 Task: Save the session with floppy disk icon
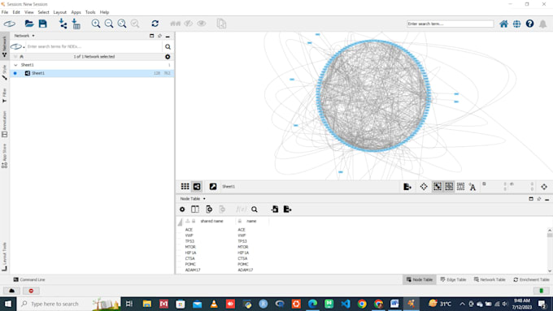tap(42, 24)
